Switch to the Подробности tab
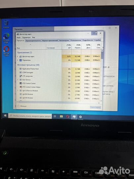 (87, 40)
